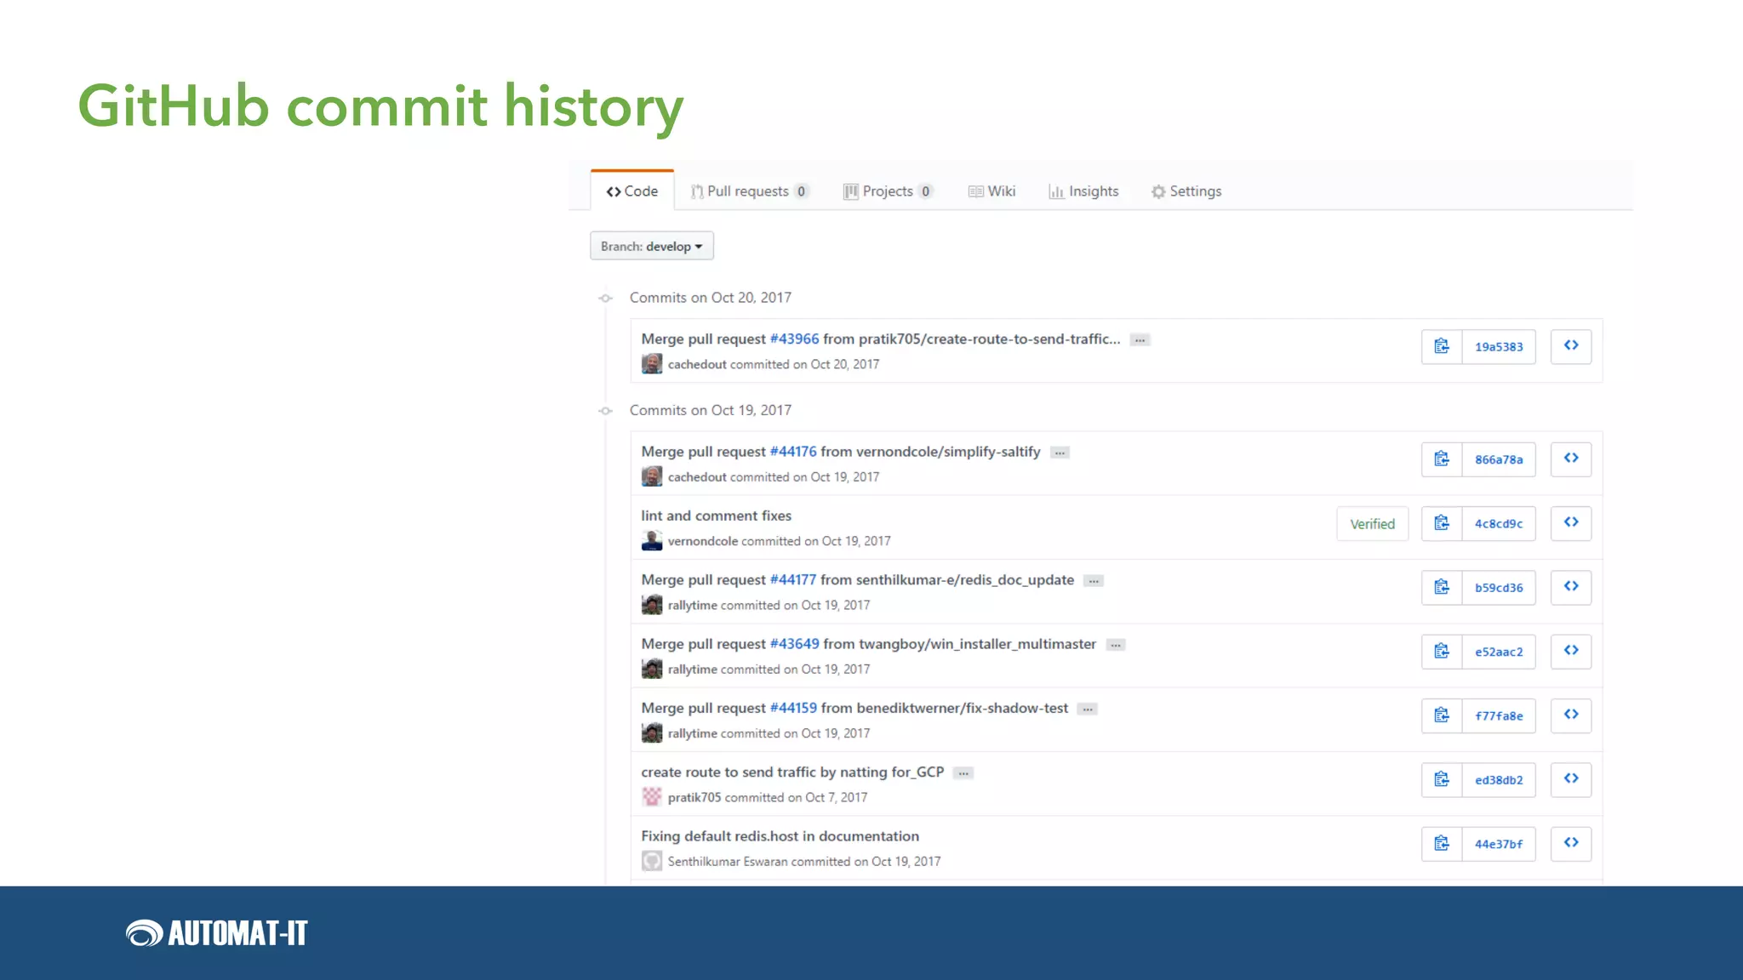Browse repository at commit b59cd36
Viewport: 1743px width, 980px height.
1570,587
